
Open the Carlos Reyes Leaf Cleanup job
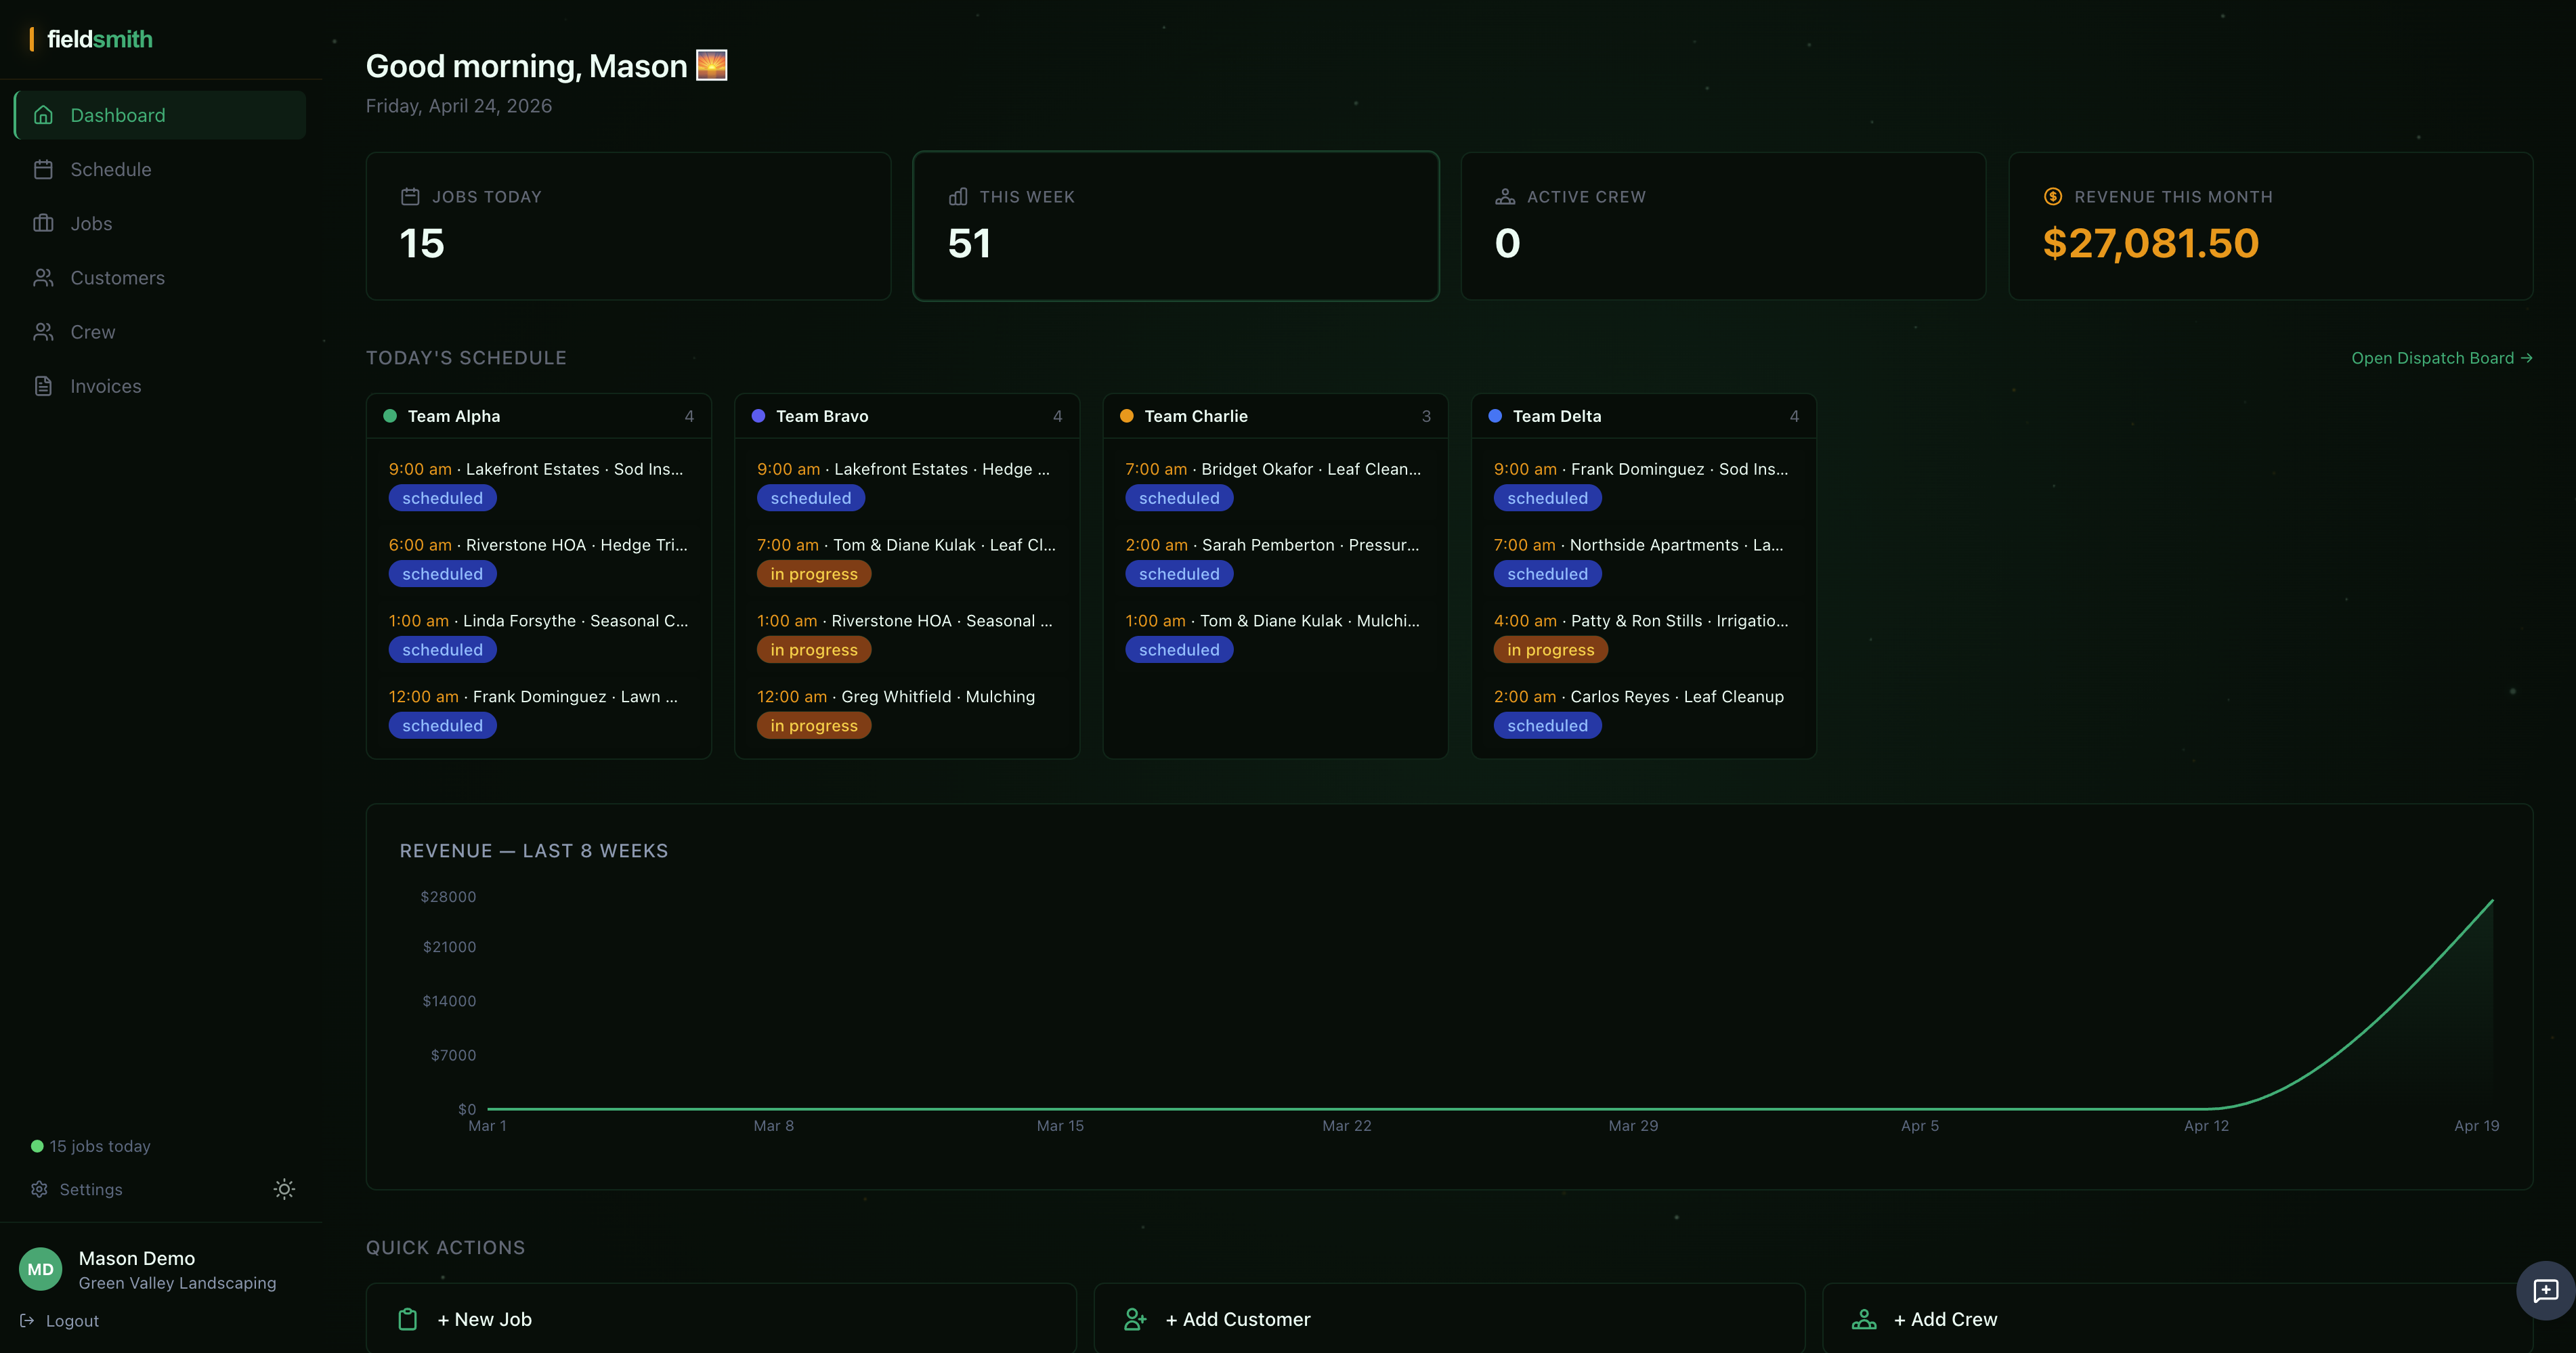point(1643,711)
